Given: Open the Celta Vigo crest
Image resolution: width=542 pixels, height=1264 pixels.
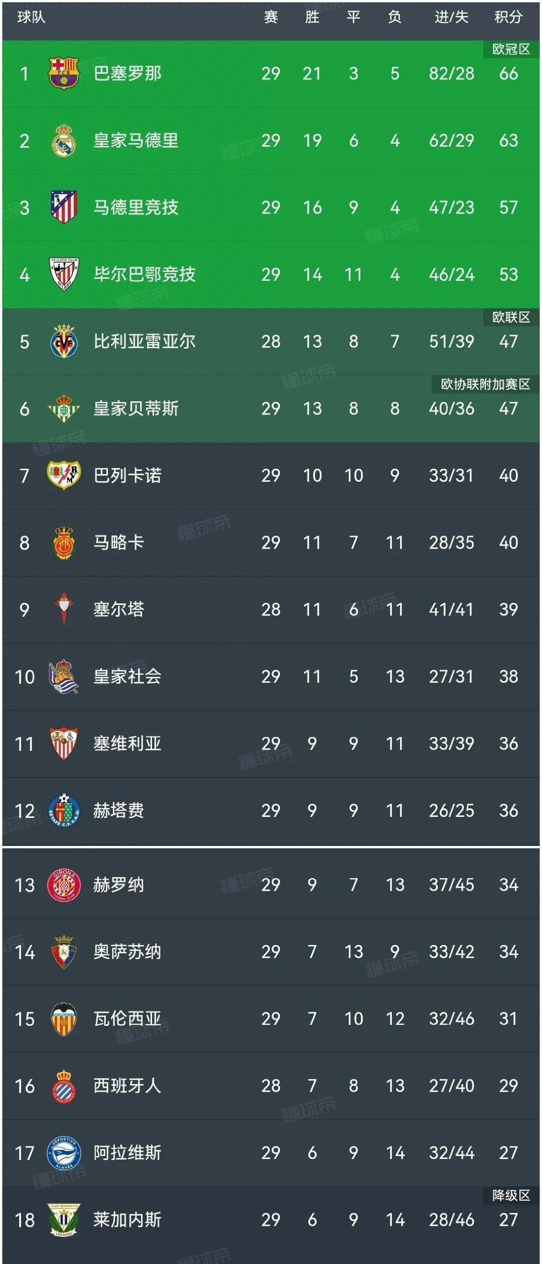Looking at the screenshot, I should [x=64, y=609].
